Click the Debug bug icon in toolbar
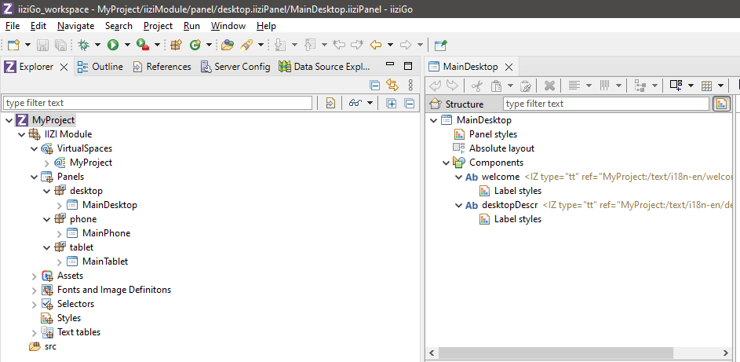This screenshot has height=362, width=740. 83,46
